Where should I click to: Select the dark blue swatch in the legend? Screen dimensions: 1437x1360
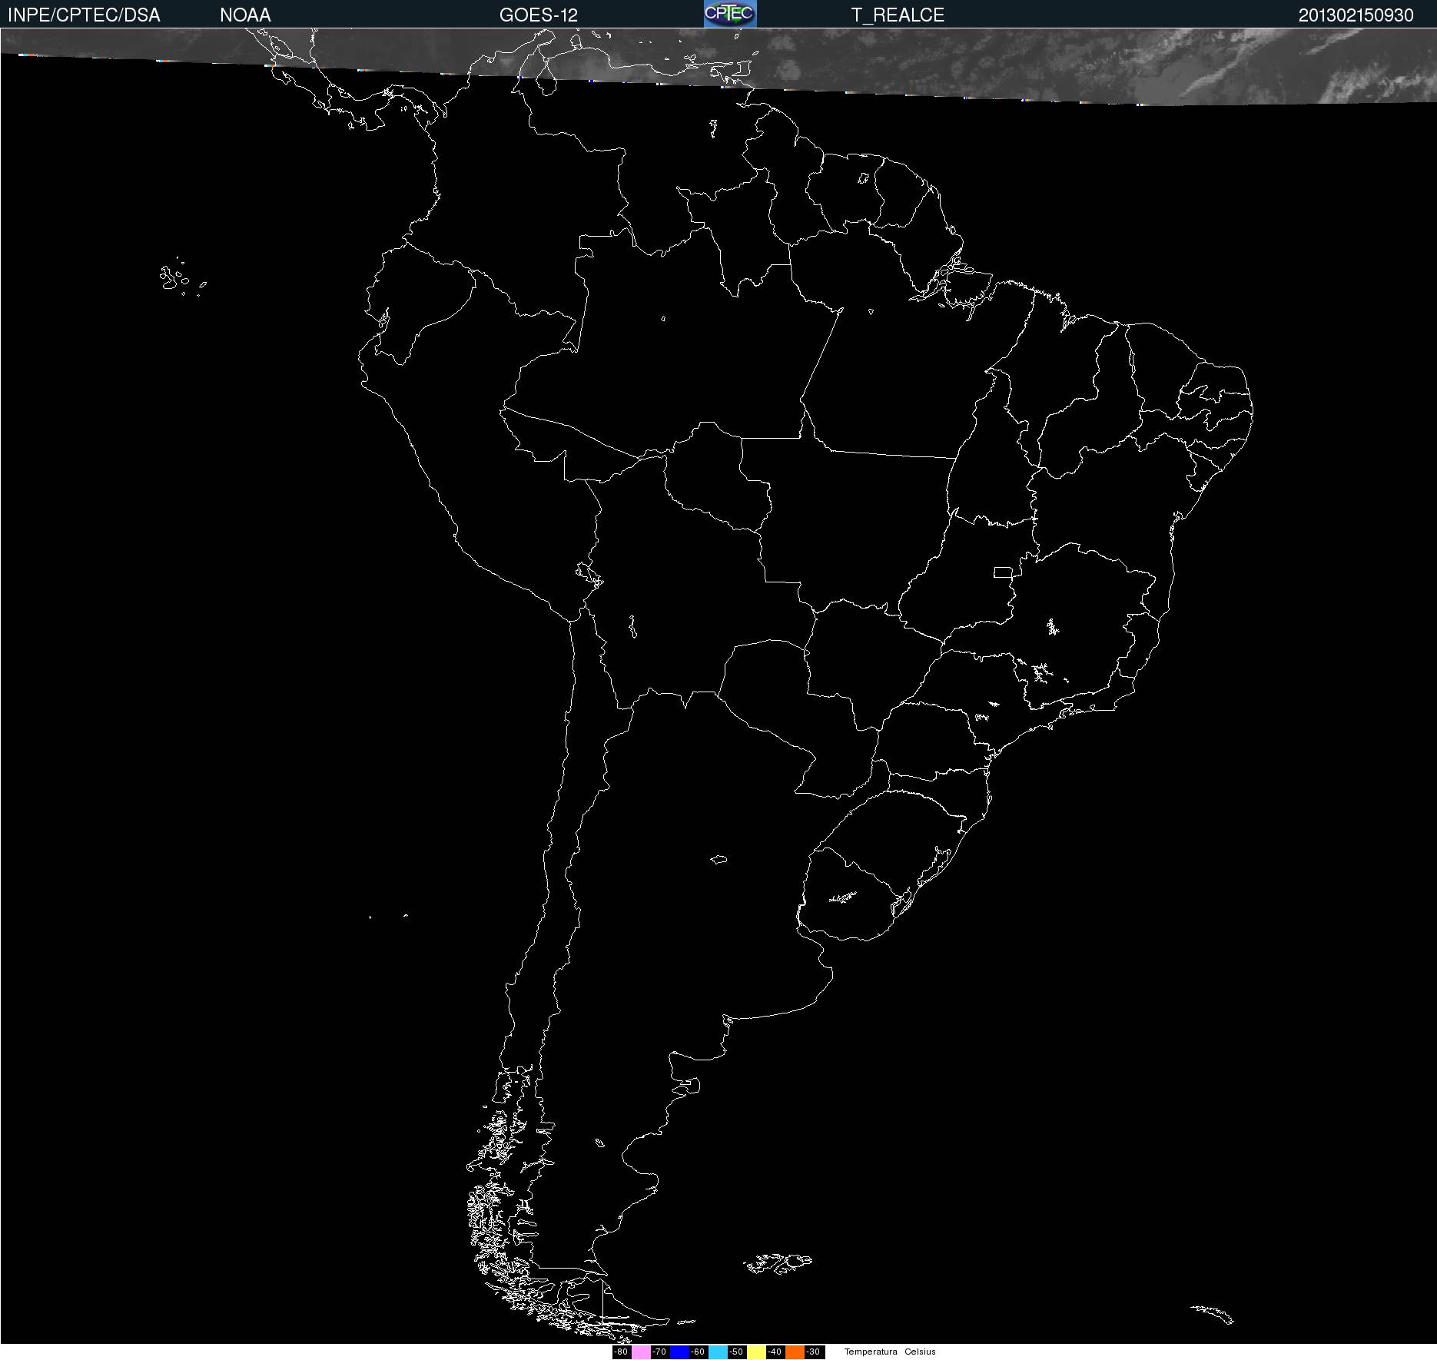point(679,1352)
